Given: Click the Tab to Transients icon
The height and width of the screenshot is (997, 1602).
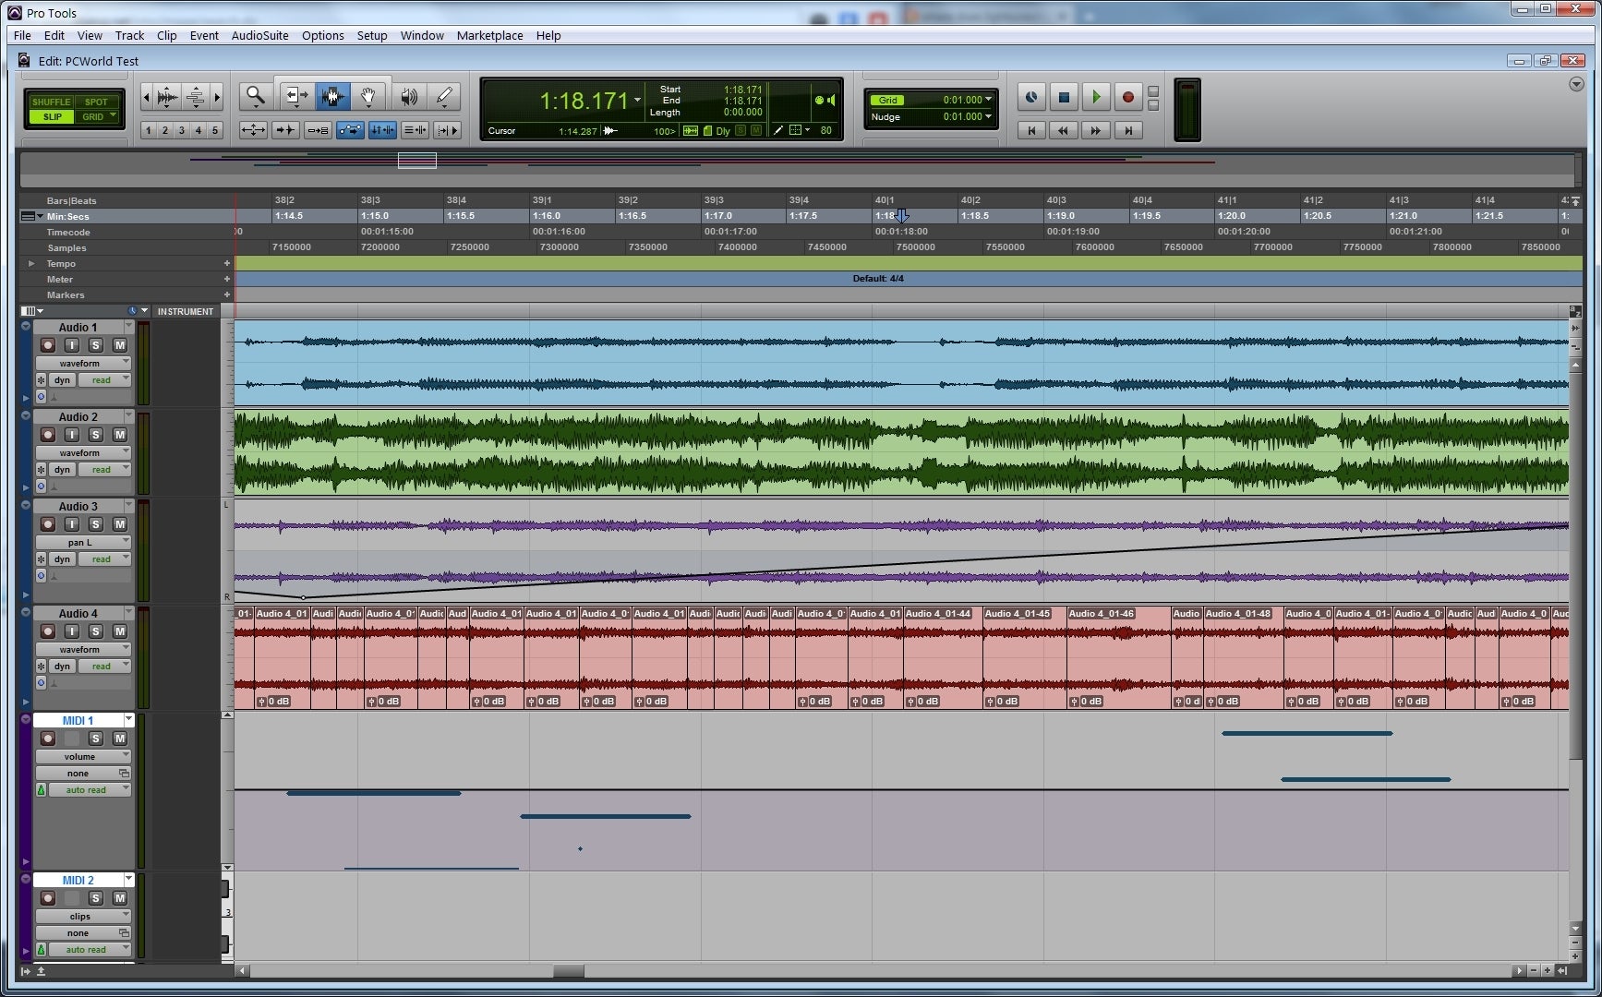Looking at the screenshot, I should (285, 130).
